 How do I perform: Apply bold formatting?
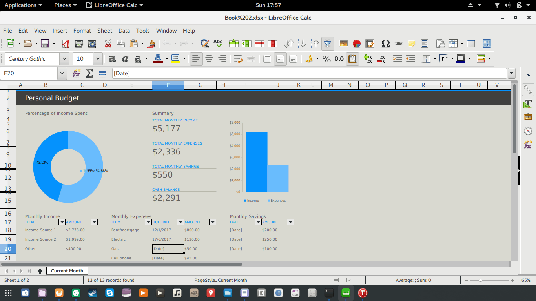[112, 59]
